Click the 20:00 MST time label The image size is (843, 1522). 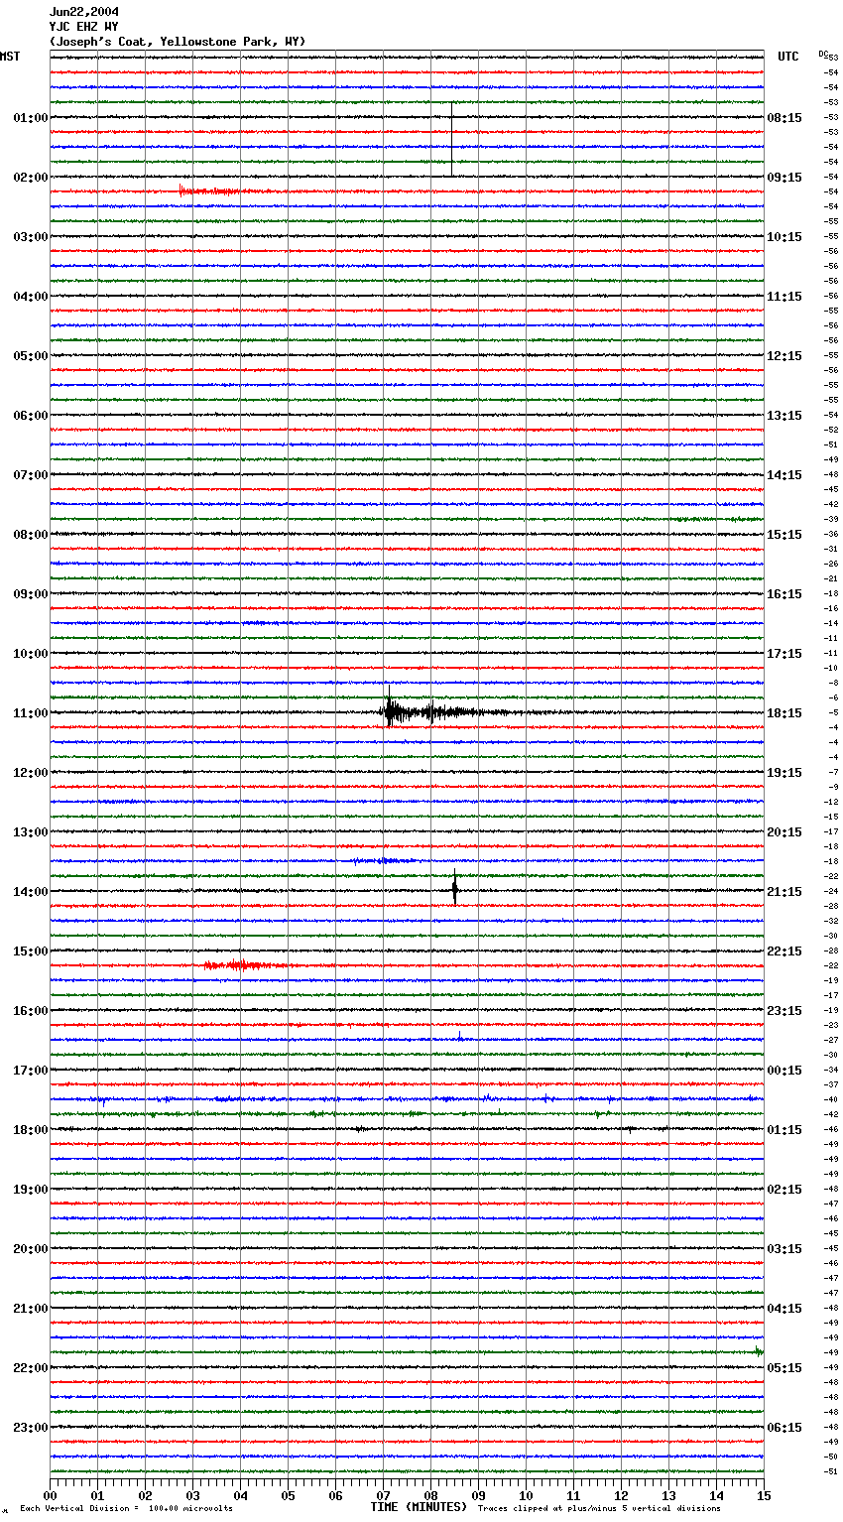[x=31, y=1249]
